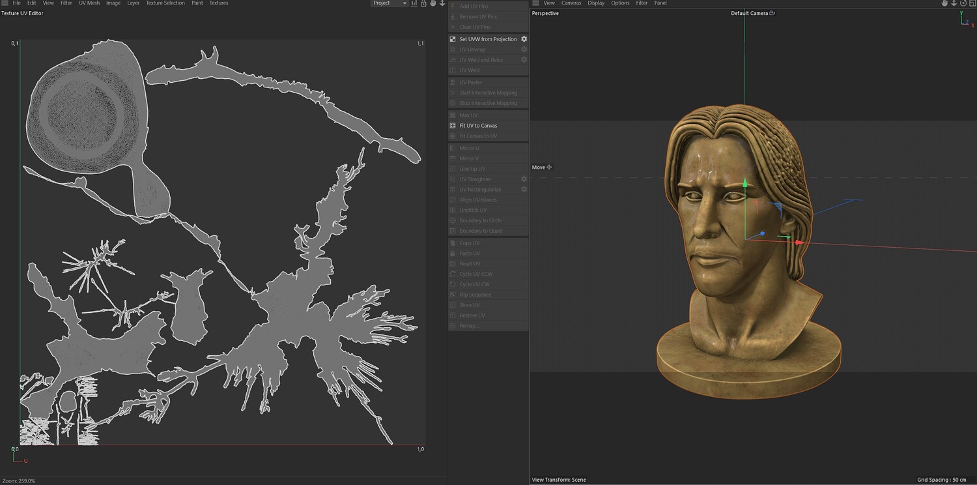Screen dimensions: 977x485
Task: Click the histogram bars icon beside Project
Action: pyautogui.click(x=414, y=3)
